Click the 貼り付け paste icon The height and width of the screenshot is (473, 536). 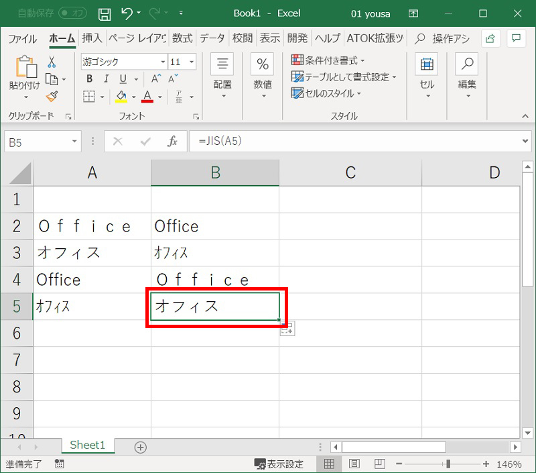tap(25, 66)
